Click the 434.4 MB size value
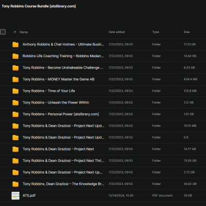Image resolution: width=206 pixels, height=206 pixels. coord(191,79)
